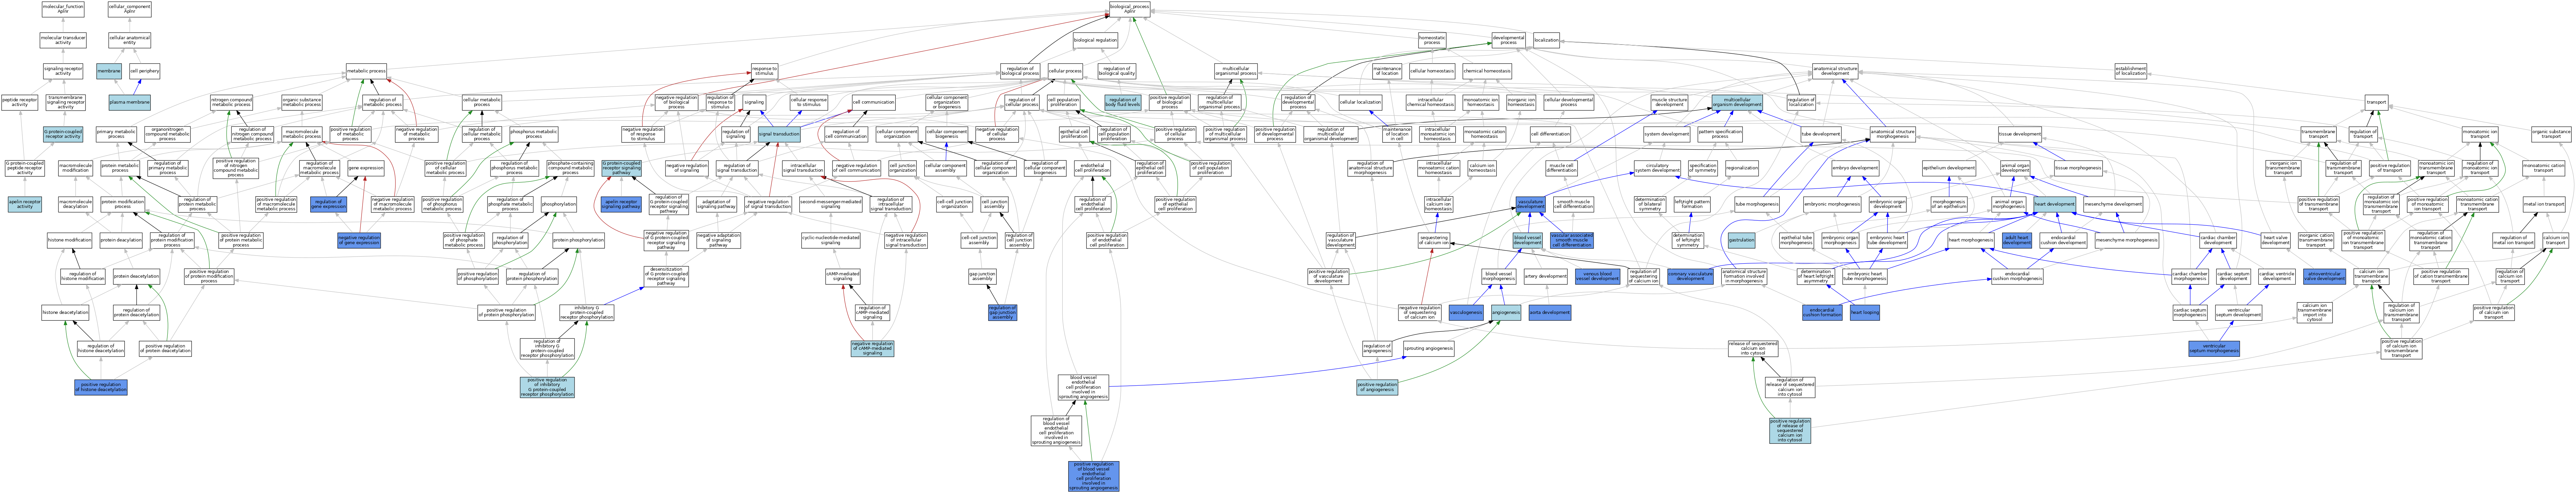Click the 'developmental process' node
Image resolution: width=2576 pixels, height=493 pixels.
pyautogui.click(x=1508, y=40)
